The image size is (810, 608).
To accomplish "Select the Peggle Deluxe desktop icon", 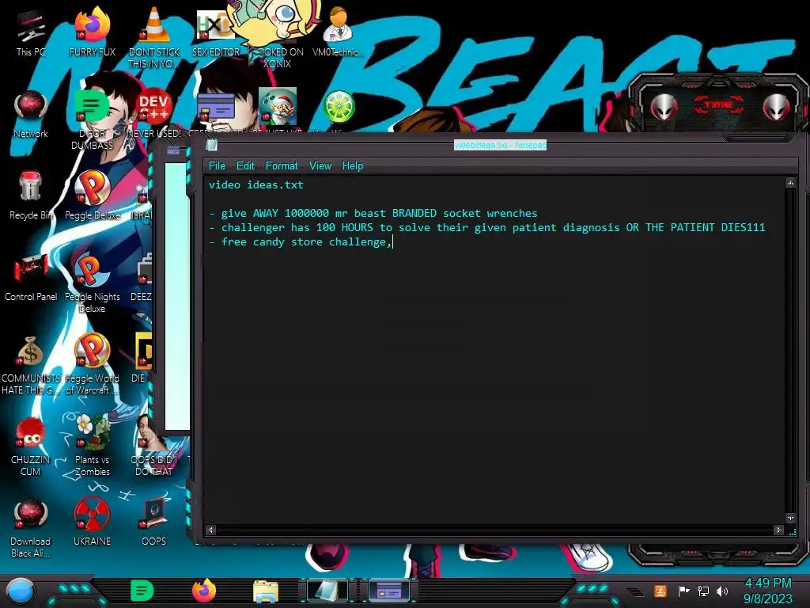I will [x=93, y=196].
